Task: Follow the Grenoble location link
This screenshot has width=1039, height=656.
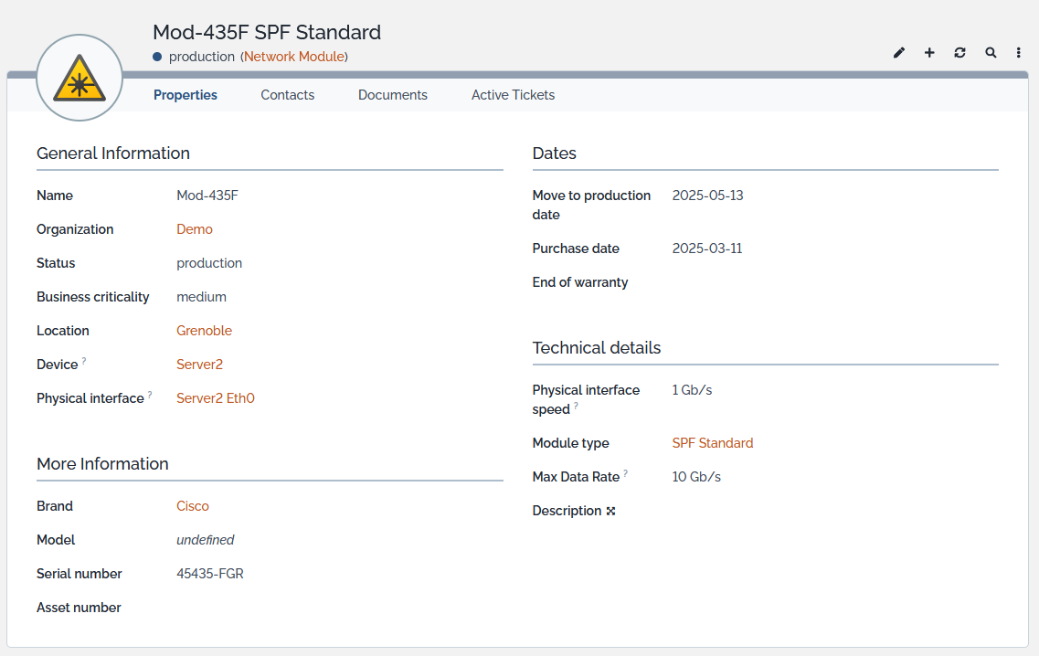Action: [204, 331]
